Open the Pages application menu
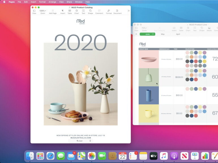The width and height of the screenshot is (218, 163). click(x=12, y=2)
